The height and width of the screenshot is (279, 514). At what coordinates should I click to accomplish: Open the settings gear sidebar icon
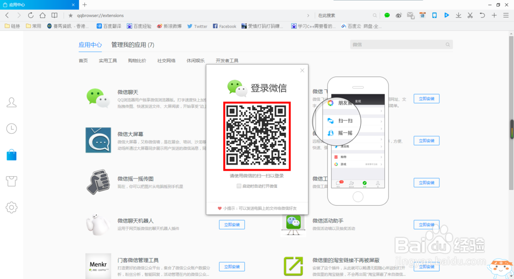tap(11, 207)
